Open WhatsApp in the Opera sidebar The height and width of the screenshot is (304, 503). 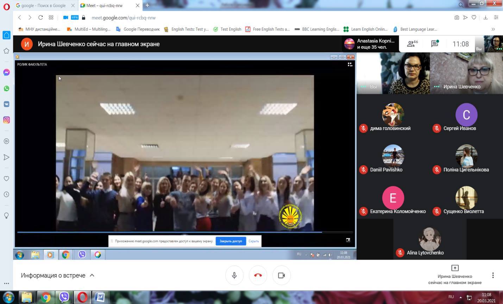coord(6,88)
